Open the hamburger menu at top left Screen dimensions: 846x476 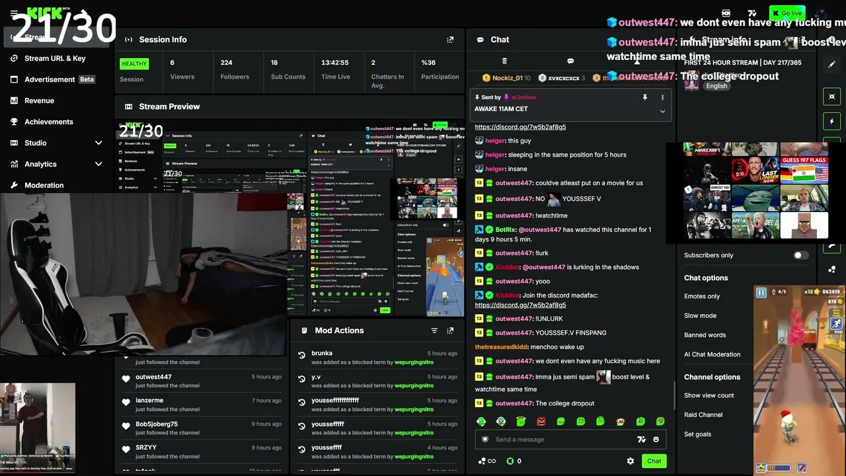click(x=14, y=13)
